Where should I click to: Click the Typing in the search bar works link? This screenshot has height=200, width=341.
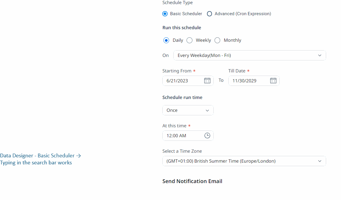pos(36,163)
